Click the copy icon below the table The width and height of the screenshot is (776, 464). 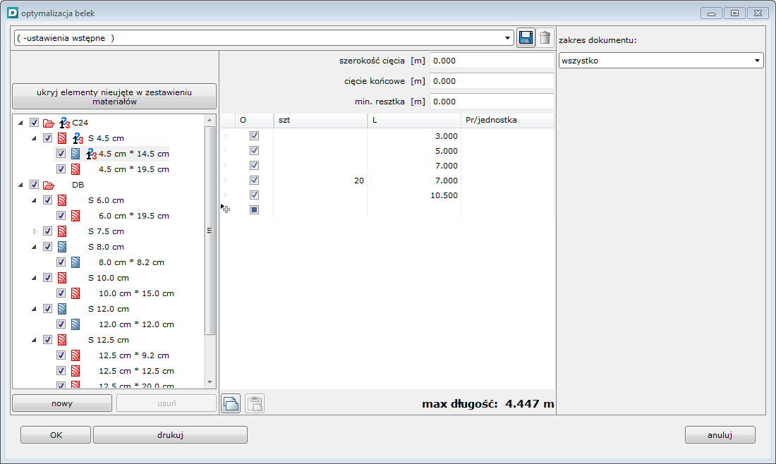click(x=231, y=403)
